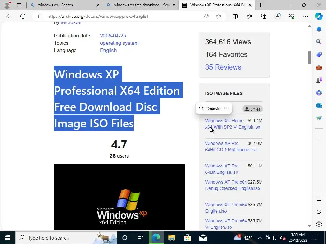Open a new browser tab
This screenshot has width=326, height=244.
(260, 5)
